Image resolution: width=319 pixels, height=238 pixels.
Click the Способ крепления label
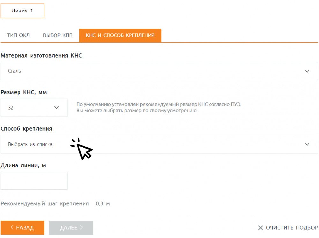click(26, 129)
